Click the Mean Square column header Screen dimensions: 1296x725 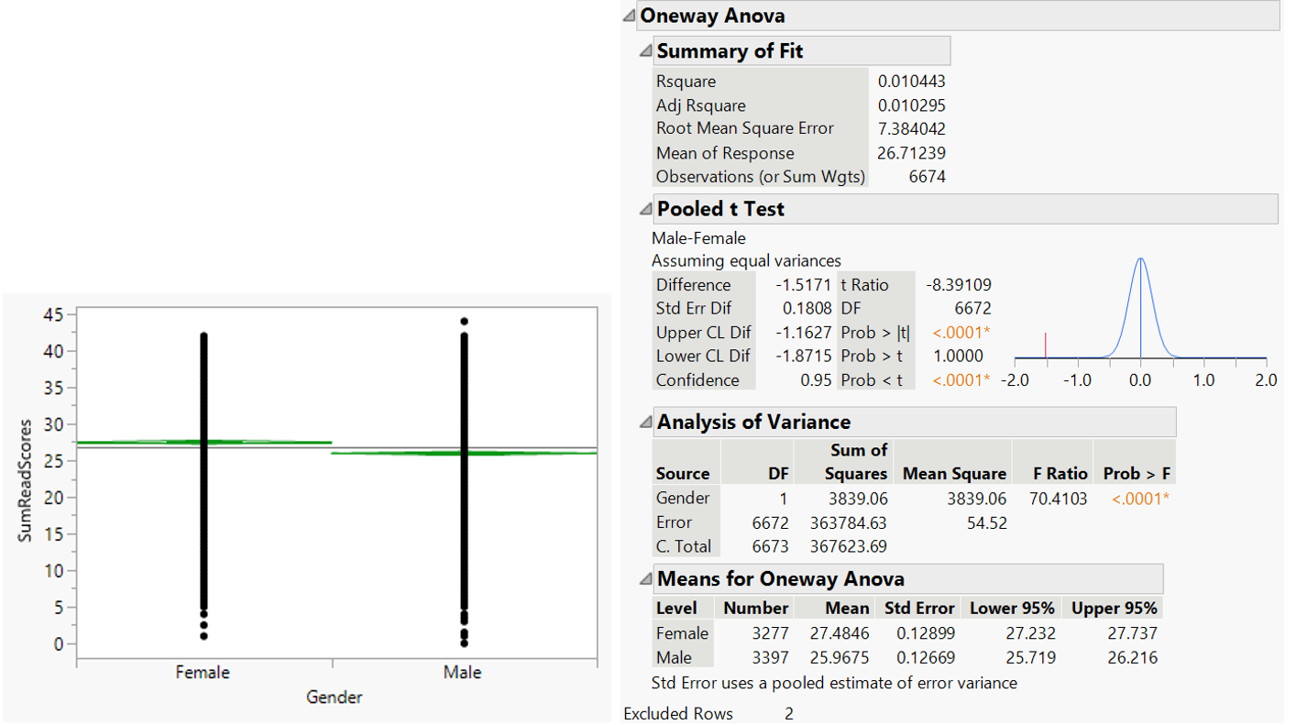(x=954, y=474)
